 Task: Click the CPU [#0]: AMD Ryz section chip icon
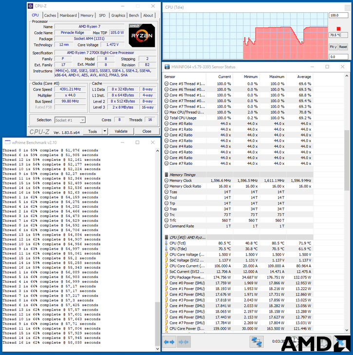(x=167, y=237)
